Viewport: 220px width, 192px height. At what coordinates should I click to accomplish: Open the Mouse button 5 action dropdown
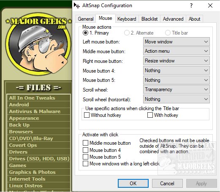(177, 80)
